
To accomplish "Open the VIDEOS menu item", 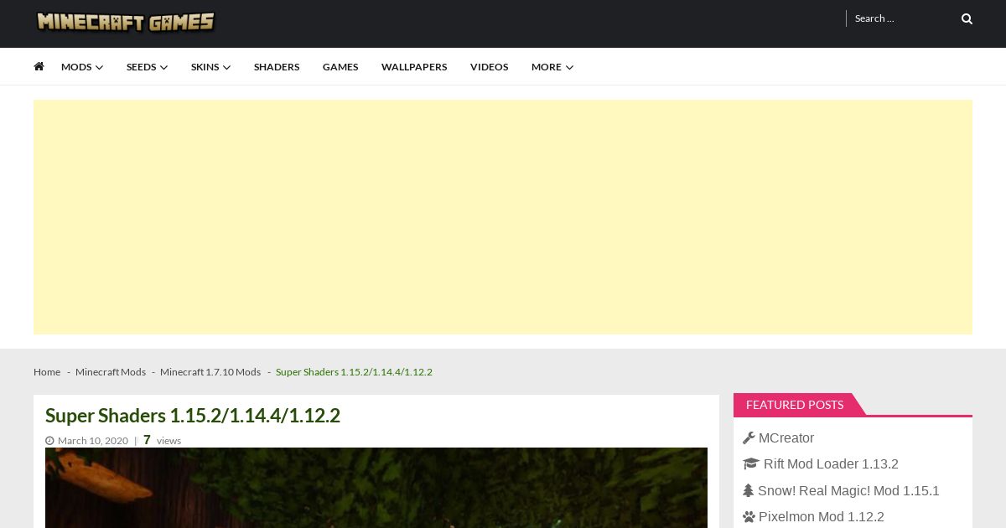I will (489, 67).
